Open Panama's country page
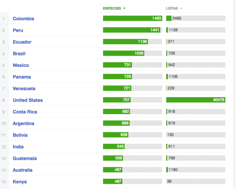The height and width of the screenshot is (189, 236). 22,77
